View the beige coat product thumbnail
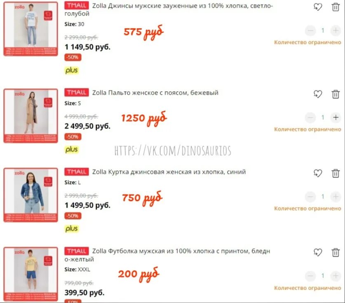 pos(31,116)
